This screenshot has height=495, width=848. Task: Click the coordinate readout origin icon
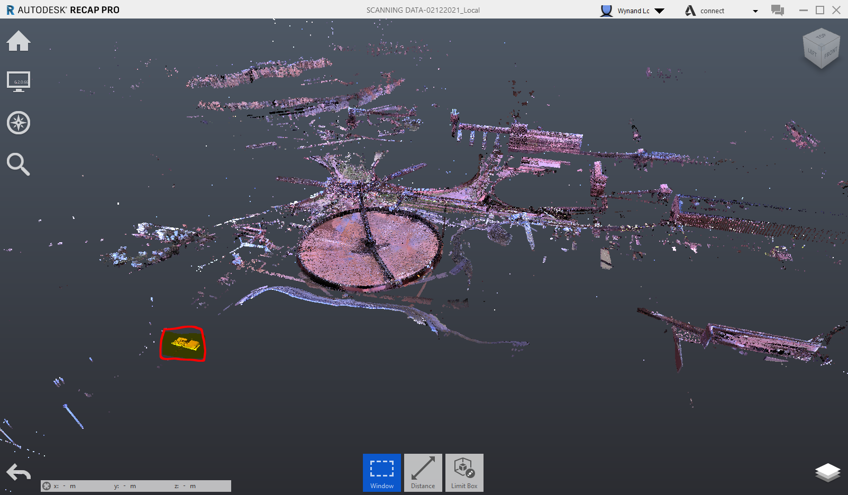[x=47, y=486]
